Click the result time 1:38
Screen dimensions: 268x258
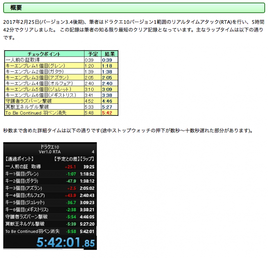[x=107, y=72]
